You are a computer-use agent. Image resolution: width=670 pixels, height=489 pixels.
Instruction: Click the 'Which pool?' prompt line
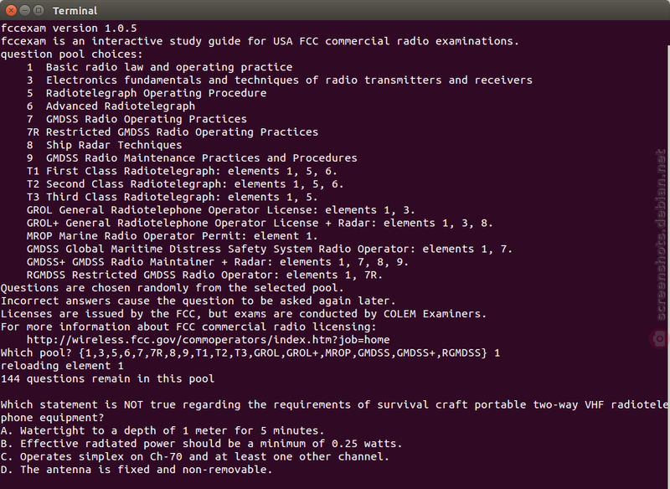250,353
